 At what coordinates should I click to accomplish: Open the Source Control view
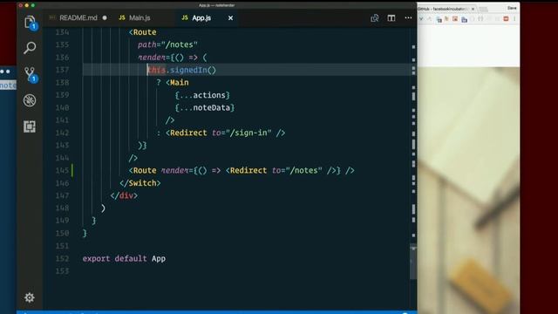(30, 74)
